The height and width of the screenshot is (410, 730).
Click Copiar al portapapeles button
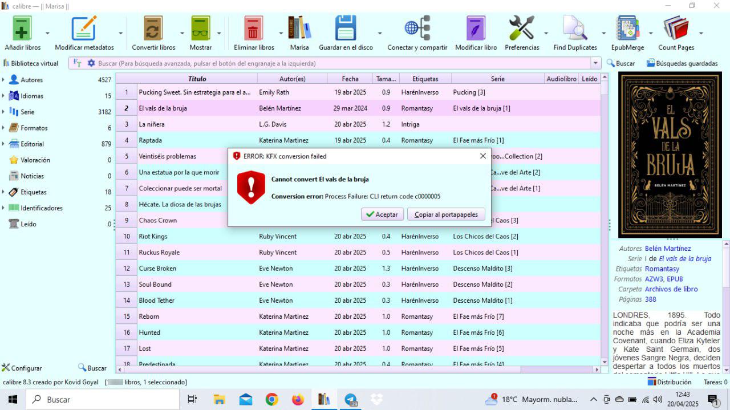(x=446, y=214)
